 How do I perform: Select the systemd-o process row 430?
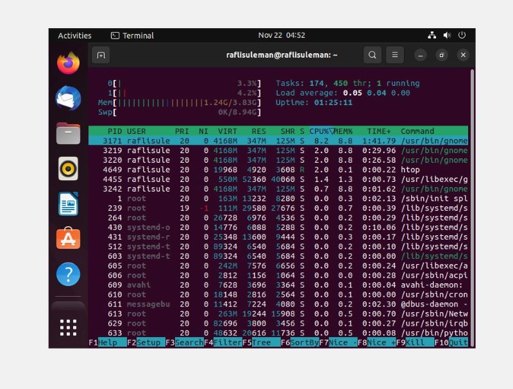coord(278,228)
